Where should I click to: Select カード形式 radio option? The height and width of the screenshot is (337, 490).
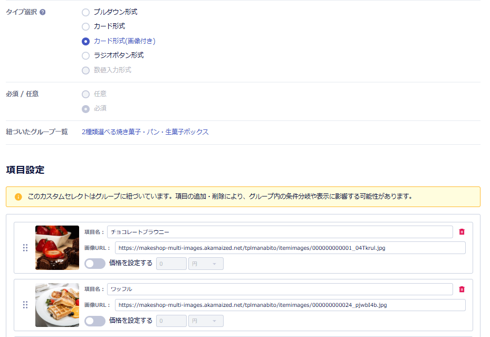pos(85,26)
